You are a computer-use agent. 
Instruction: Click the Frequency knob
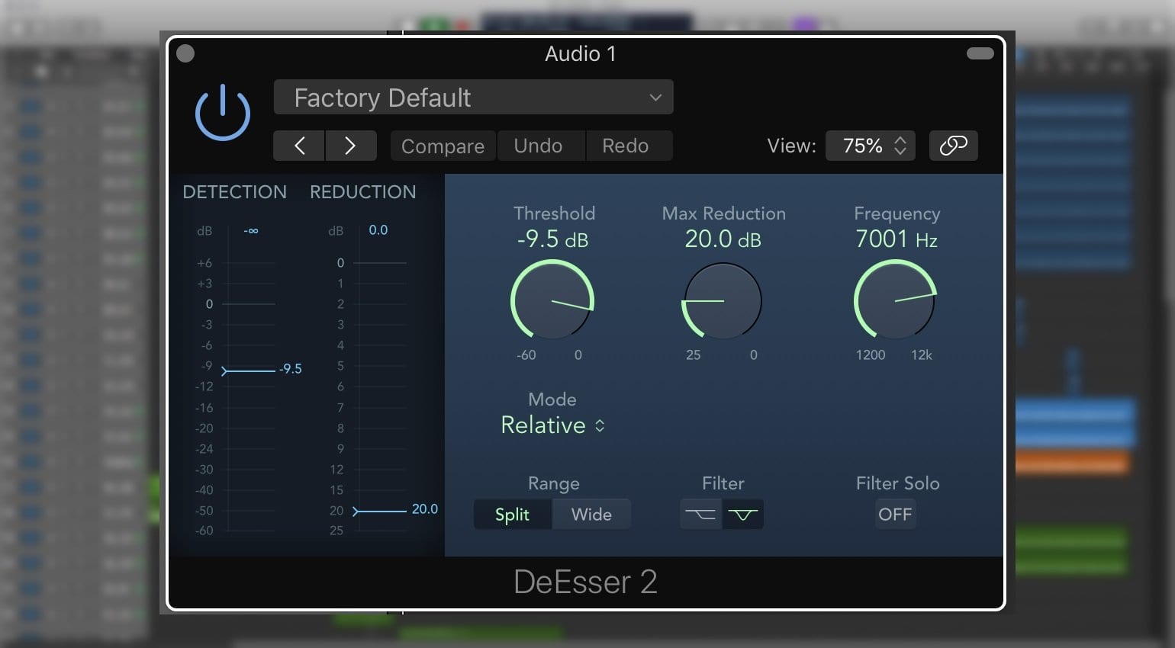[x=895, y=300]
